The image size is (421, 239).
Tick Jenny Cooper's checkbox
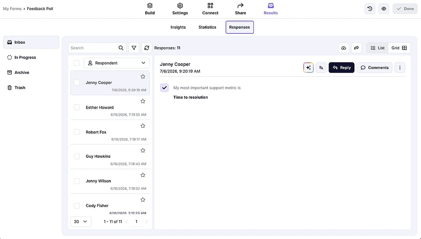tap(77, 82)
